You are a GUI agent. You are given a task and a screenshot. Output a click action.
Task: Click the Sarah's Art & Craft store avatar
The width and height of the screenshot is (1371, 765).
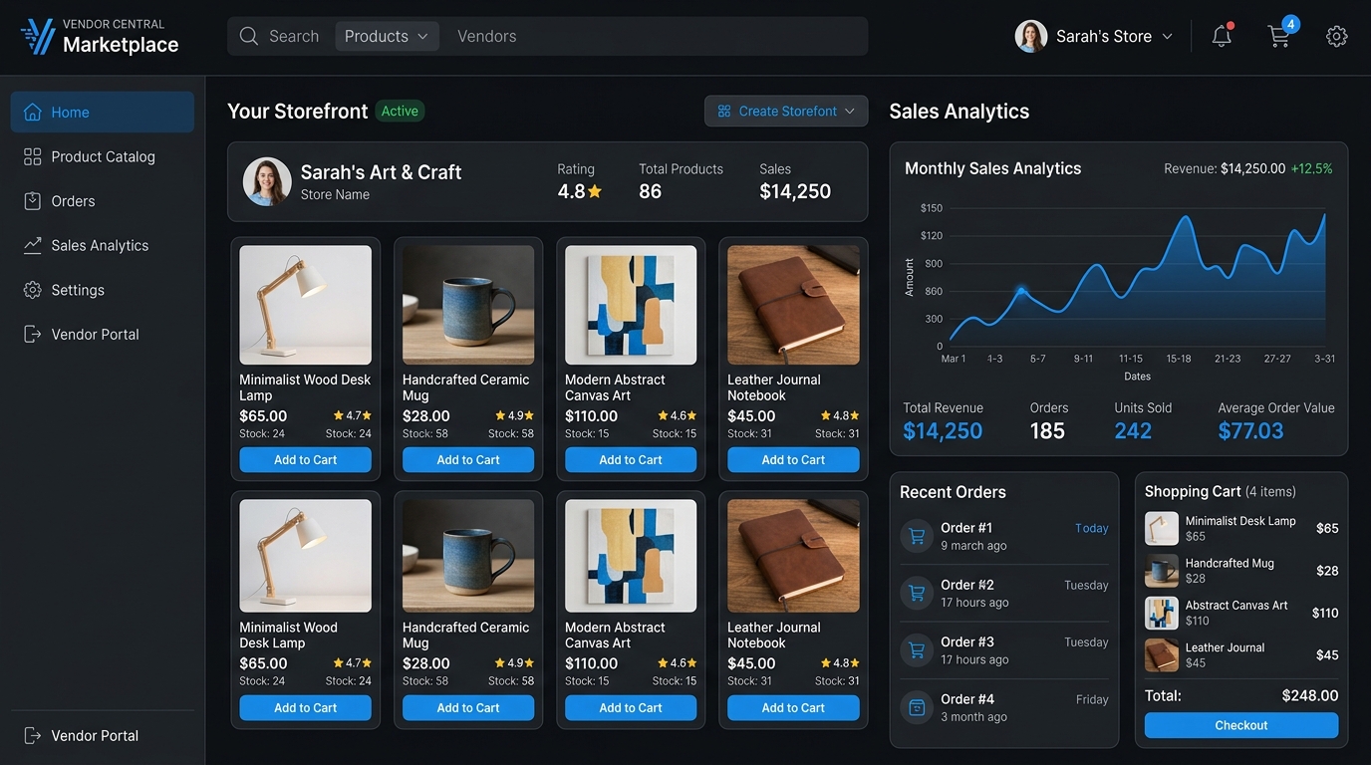(267, 181)
